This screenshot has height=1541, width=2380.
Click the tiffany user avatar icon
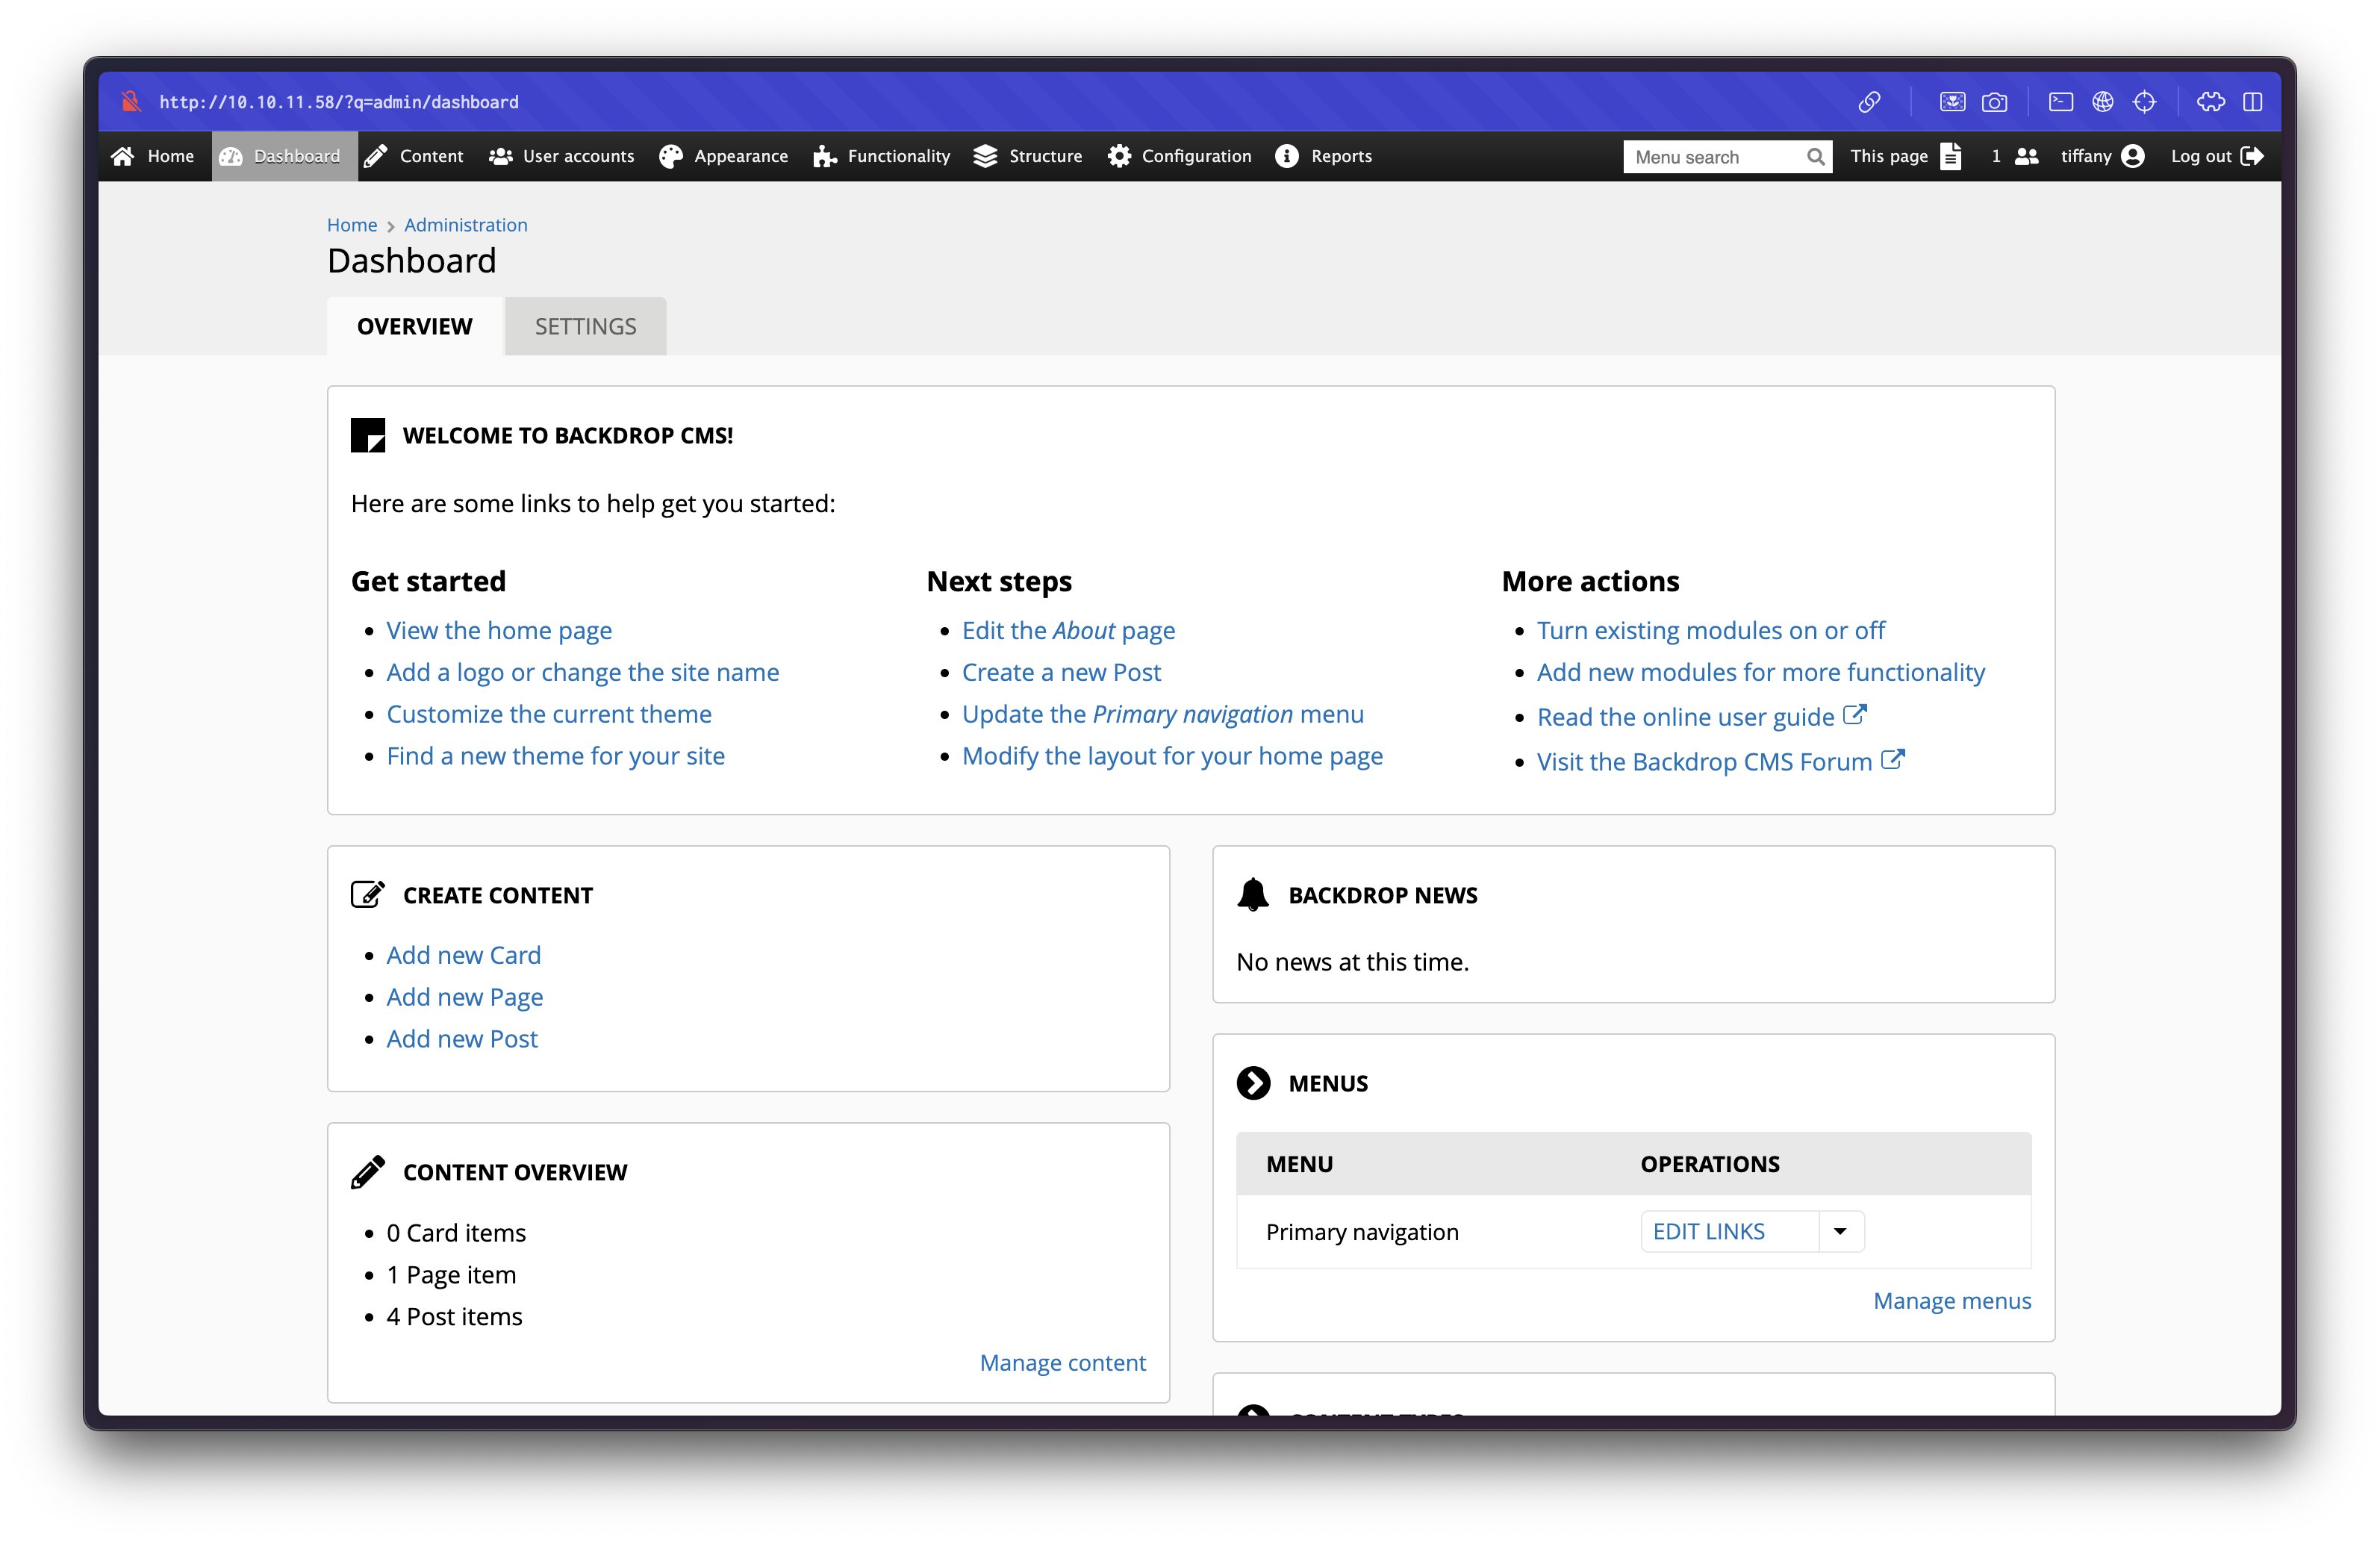[2132, 156]
